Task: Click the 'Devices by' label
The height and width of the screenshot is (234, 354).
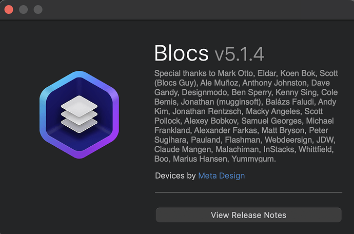Action: coord(175,175)
